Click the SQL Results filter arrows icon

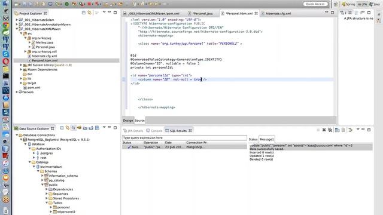[x=351, y=130]
